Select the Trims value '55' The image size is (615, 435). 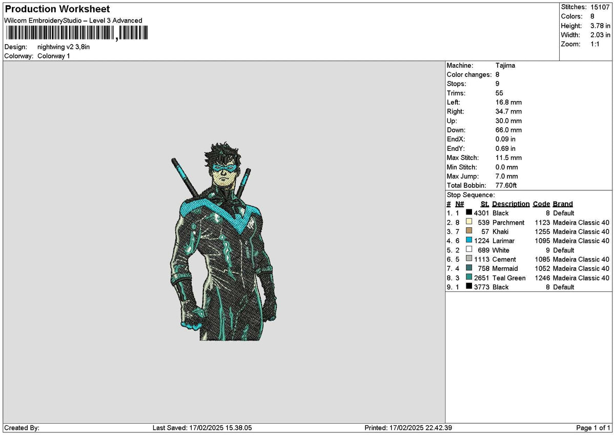(500, 93)
